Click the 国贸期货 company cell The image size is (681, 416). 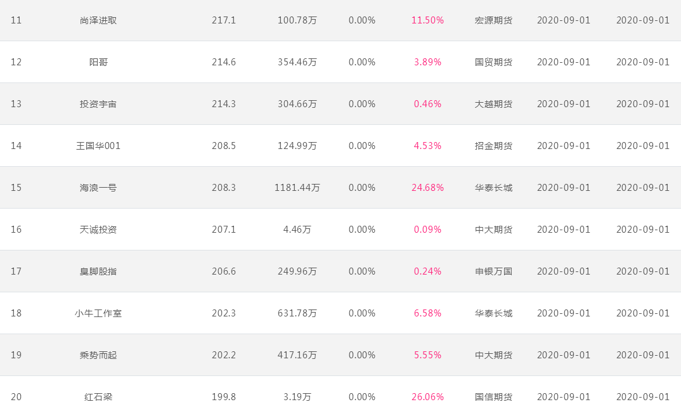(493, 62)
